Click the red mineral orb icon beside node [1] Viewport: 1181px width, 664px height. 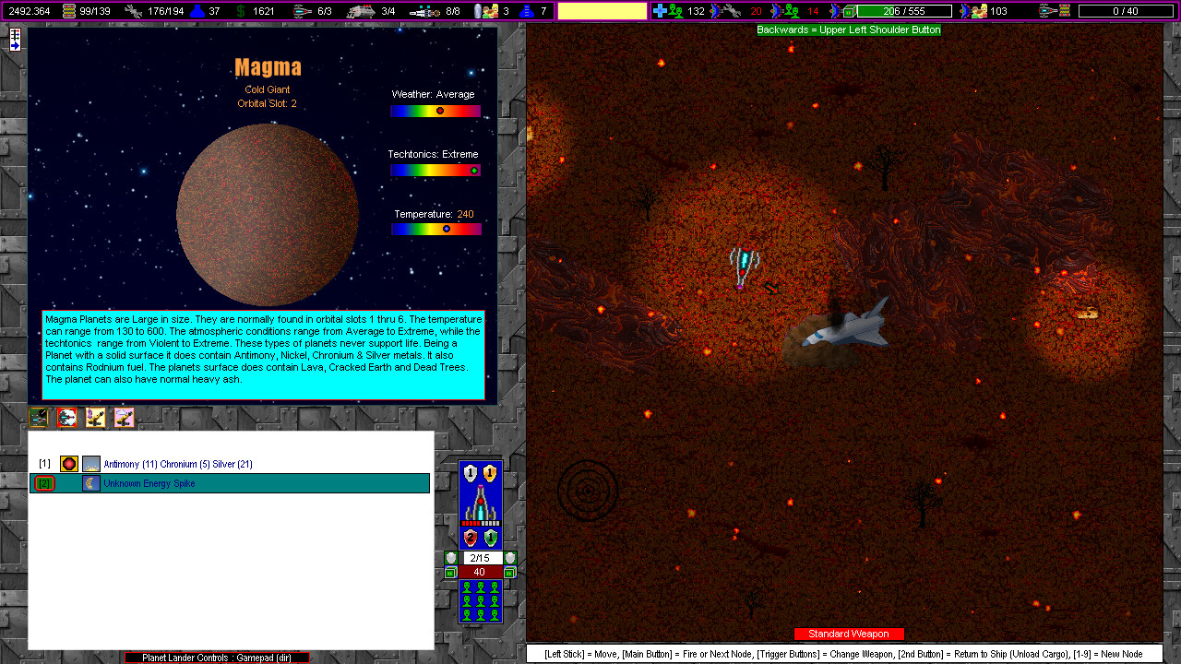[68, 463]
